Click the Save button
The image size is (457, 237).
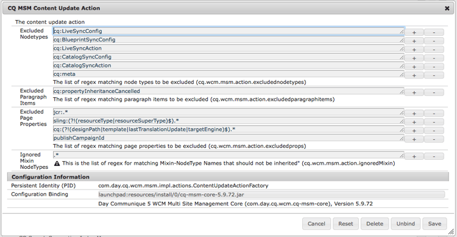point(434,224)
